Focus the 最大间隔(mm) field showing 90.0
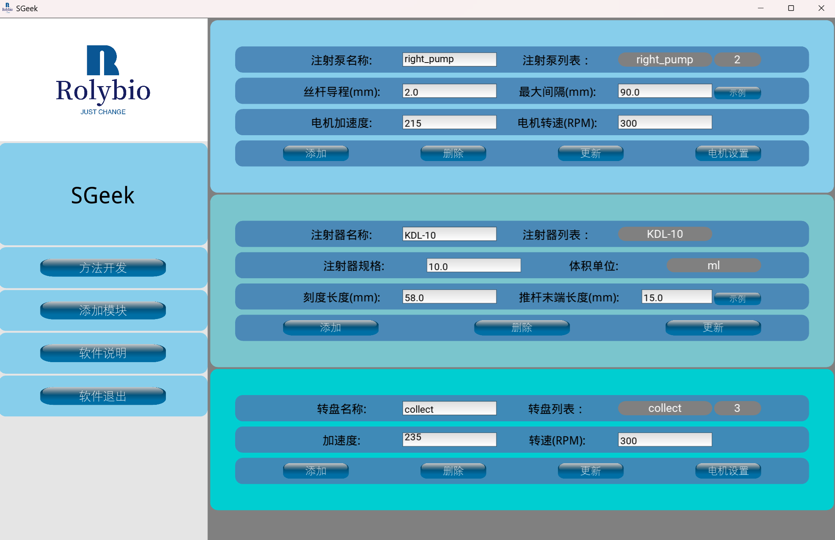835x540 pixels. (665, 91)
